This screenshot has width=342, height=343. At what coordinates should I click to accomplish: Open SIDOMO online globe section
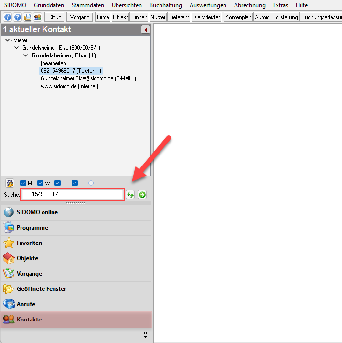(76, 212)
